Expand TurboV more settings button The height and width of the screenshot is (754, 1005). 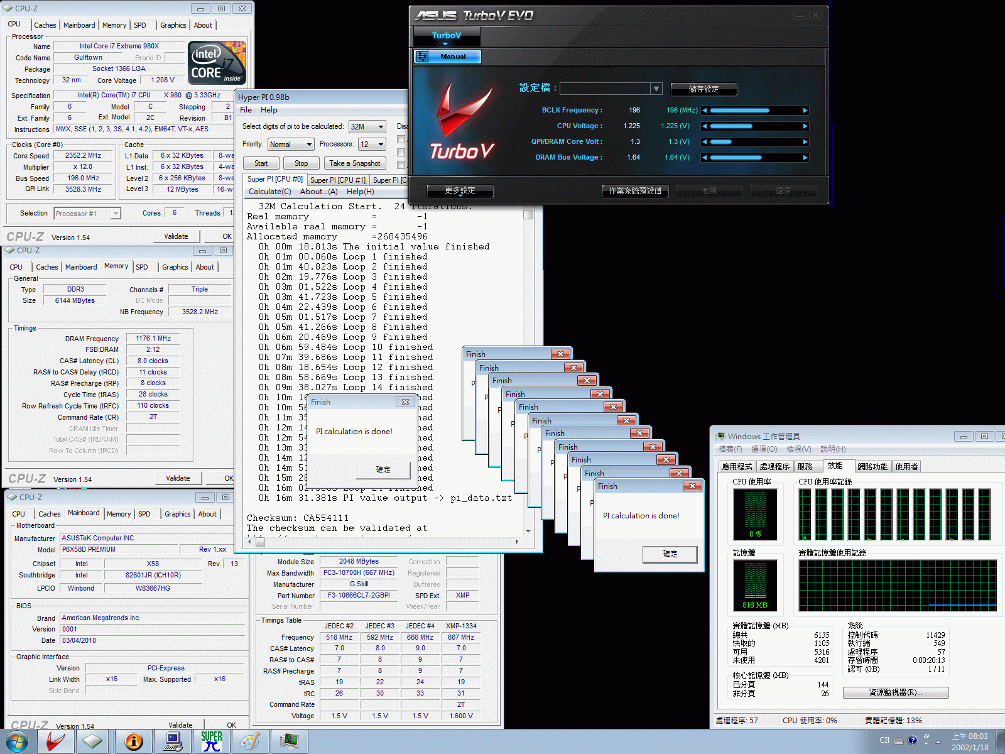(x=460, y=190)
